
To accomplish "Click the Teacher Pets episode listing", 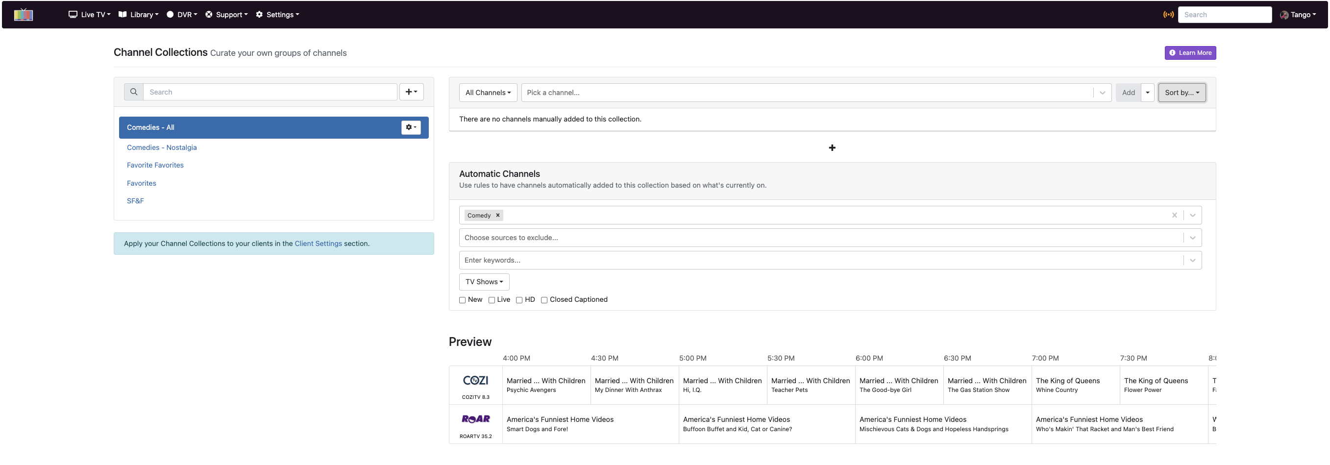I will (x=811, y=385).
